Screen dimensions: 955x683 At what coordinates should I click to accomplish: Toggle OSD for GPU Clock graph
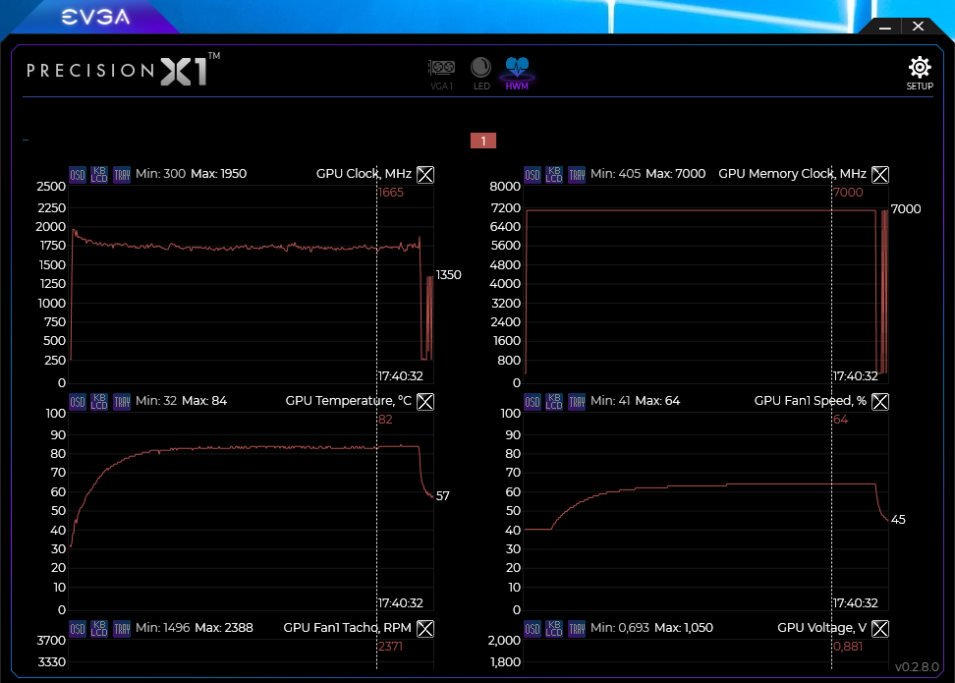point(78,175)
